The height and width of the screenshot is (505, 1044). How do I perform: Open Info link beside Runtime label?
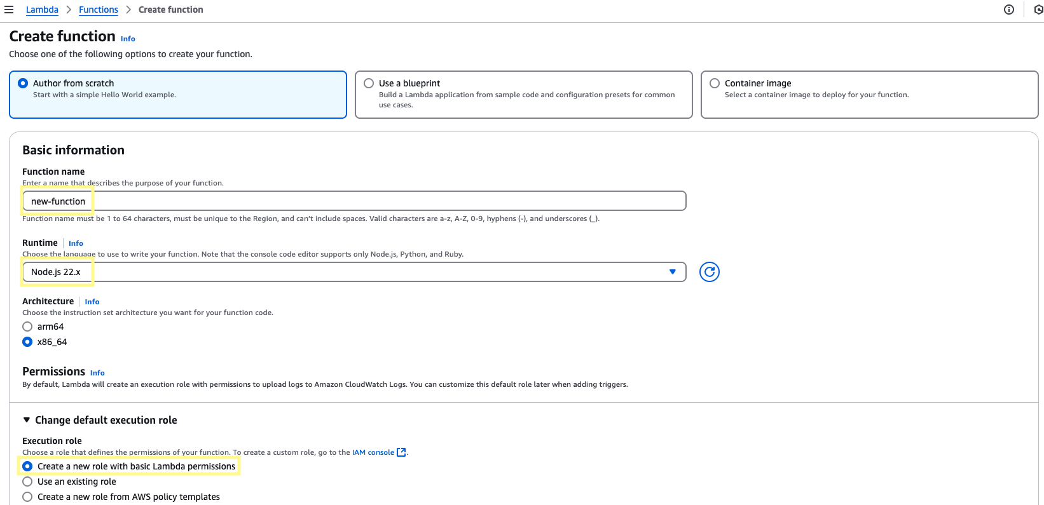tap(76, 243)
